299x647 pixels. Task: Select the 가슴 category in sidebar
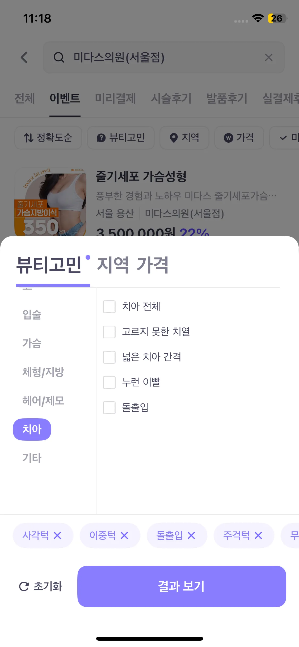(x=32, y=343)
